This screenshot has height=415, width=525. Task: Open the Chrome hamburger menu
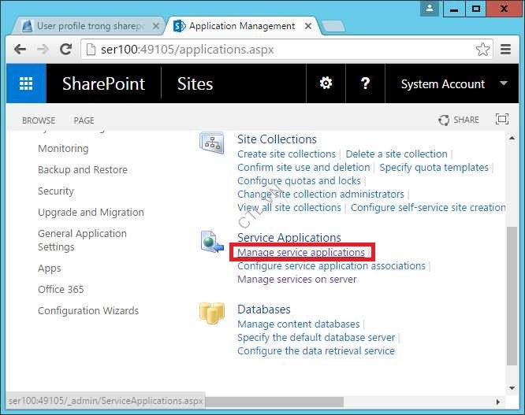[x=505, y=50]
